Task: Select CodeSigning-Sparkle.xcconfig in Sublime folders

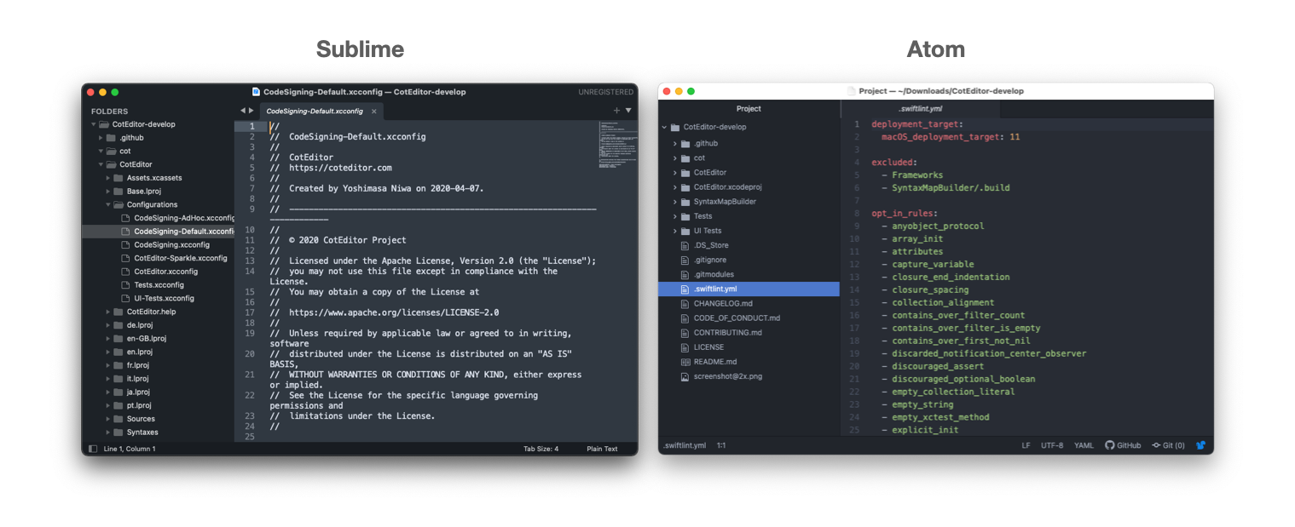Action: point(182,257)
